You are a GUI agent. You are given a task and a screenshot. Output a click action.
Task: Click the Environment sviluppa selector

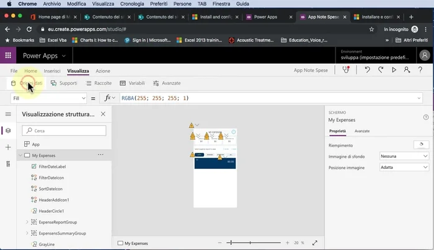tap(374, 55)
